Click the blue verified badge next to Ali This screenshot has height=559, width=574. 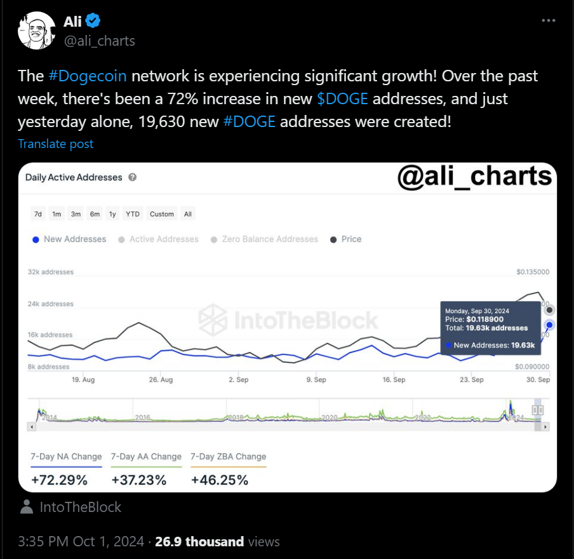coord(93,20)
